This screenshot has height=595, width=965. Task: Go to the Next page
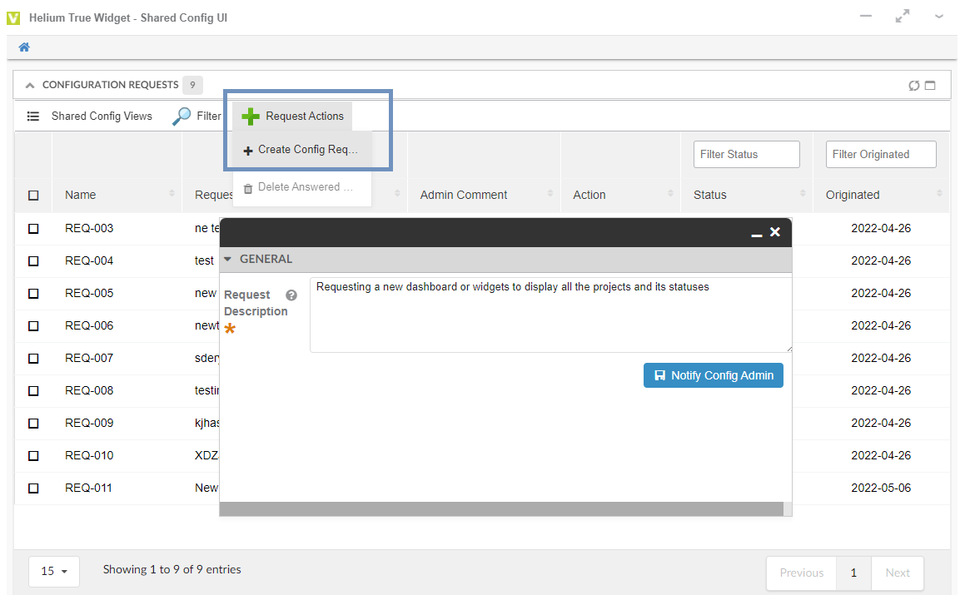coord(897,573)
